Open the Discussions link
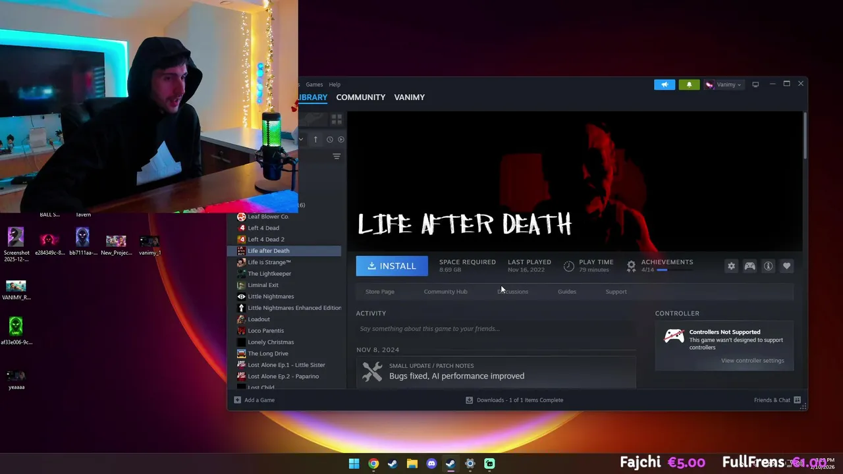The height and width of the screenshot is (474, 843). pyautogui.click(x=513, y=292)
